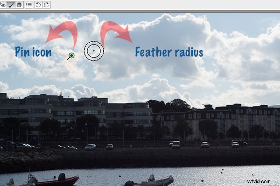
Task: Select the Red Eye Removal tool
Action: [2, 4]
